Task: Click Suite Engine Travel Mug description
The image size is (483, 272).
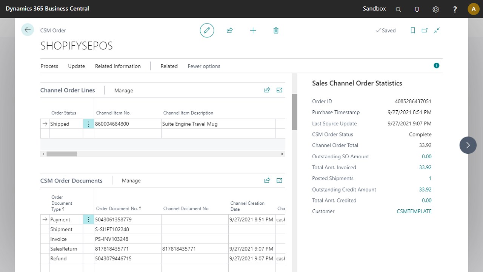Action: [190, 124]
